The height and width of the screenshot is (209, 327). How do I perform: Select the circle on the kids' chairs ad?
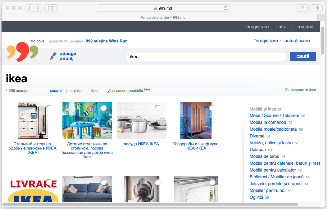[x=103, y=108]
